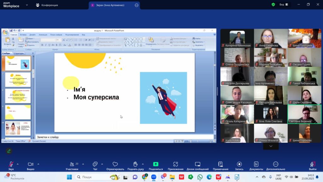Open the Чат chat panel
The width and height of the screenshot is (323, 182).
(x=95, y=164)
